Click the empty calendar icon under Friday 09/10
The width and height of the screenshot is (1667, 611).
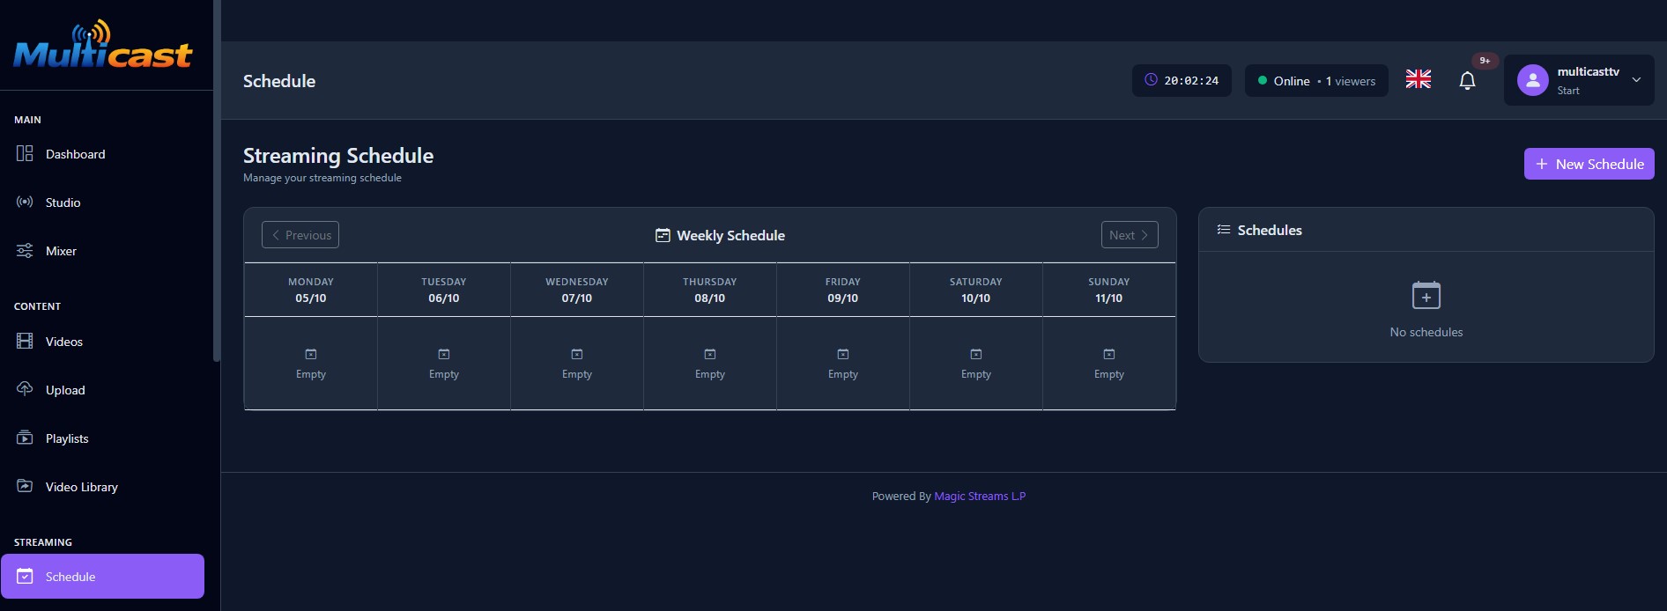(x=843, y=354)
